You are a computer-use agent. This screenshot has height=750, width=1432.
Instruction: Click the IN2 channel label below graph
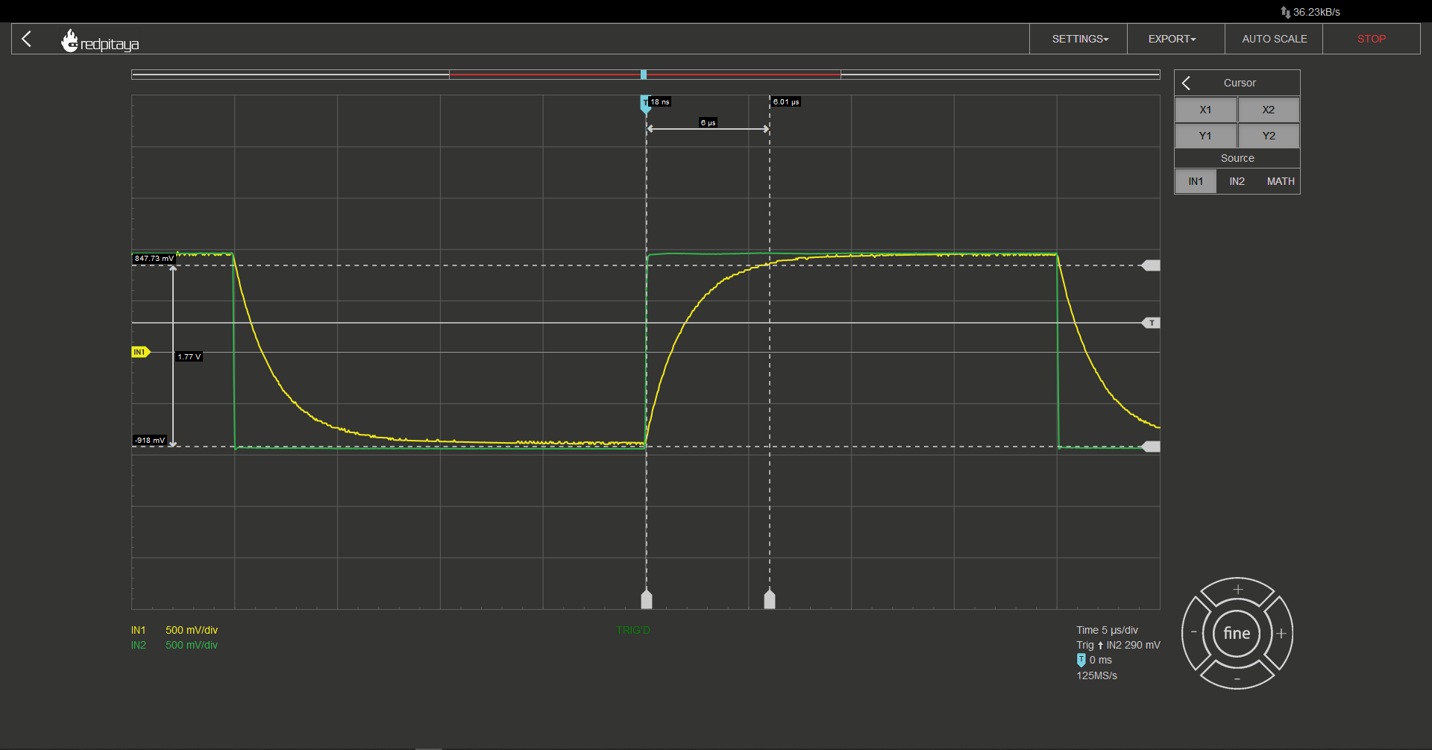[139, 645]
